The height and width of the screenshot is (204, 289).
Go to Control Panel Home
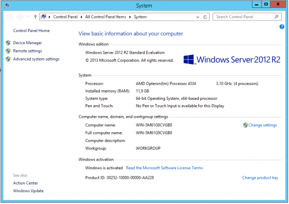tap(31, 31)
